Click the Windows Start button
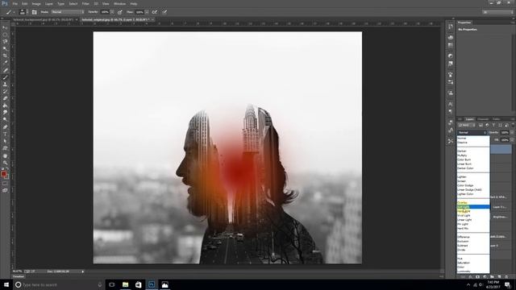516x290 pixels. coord(6,284)
